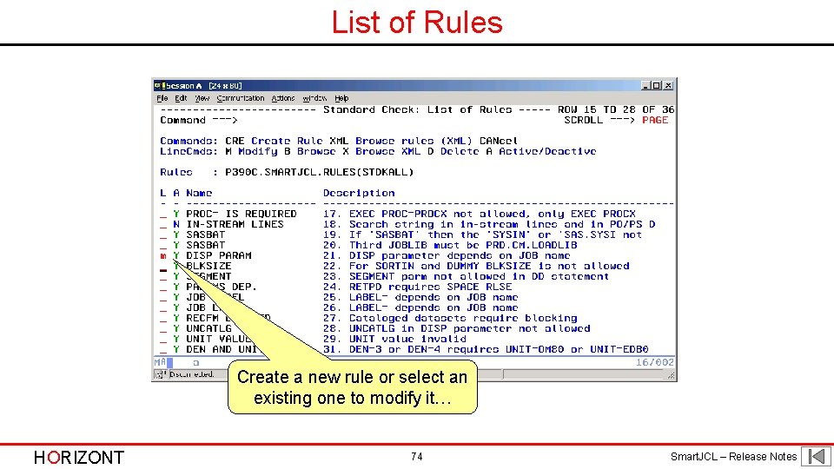This screenshot has height=469, width=834.
Task: Click the IN-STREAM LINES rule name
Action: [235, 224]
